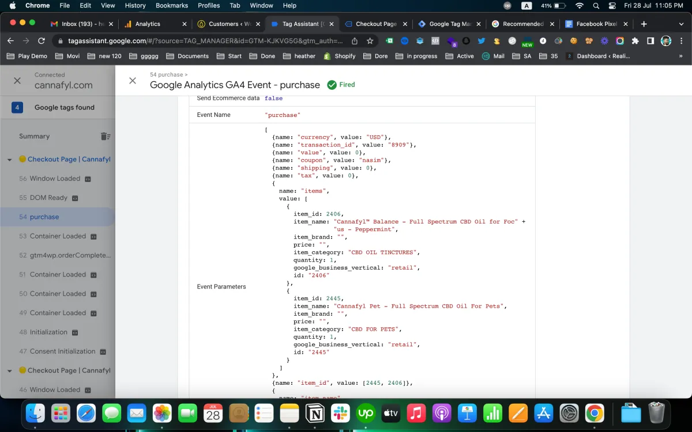Open the Numbers app from the Dock
The image size is (692, 432).
point(492,412)
